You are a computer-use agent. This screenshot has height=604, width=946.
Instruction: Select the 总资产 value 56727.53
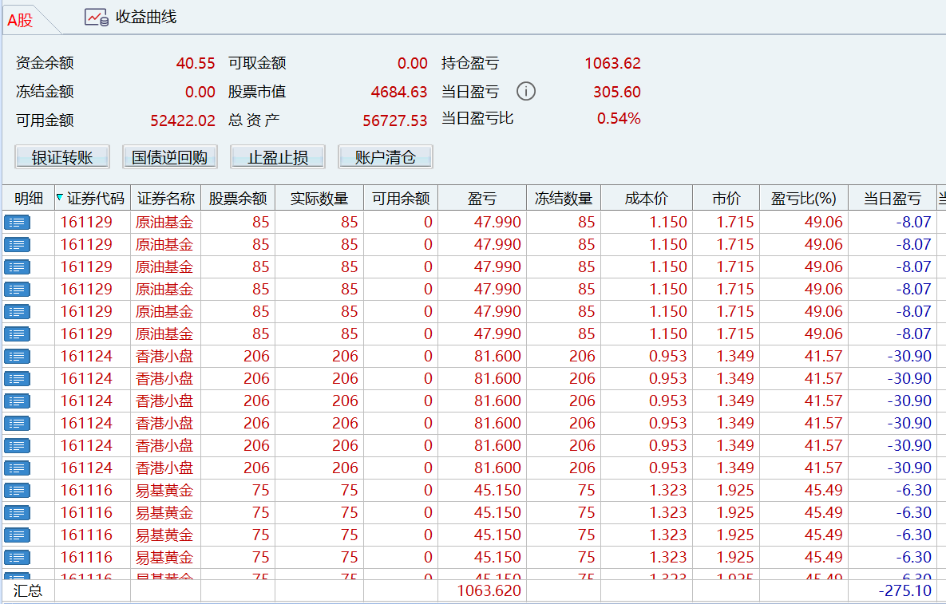click(394, 120)
